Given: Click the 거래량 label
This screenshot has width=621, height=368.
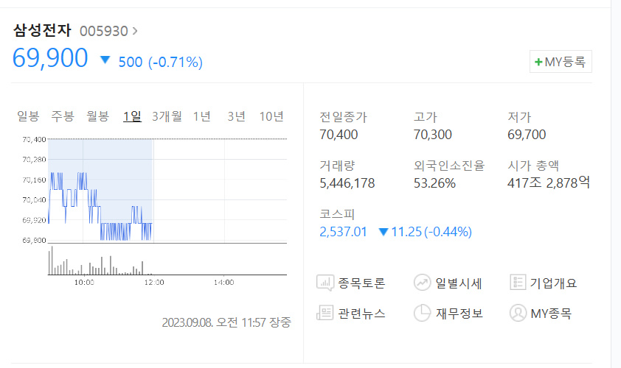Looking at the screenshot, I should [x=337, y=166].
